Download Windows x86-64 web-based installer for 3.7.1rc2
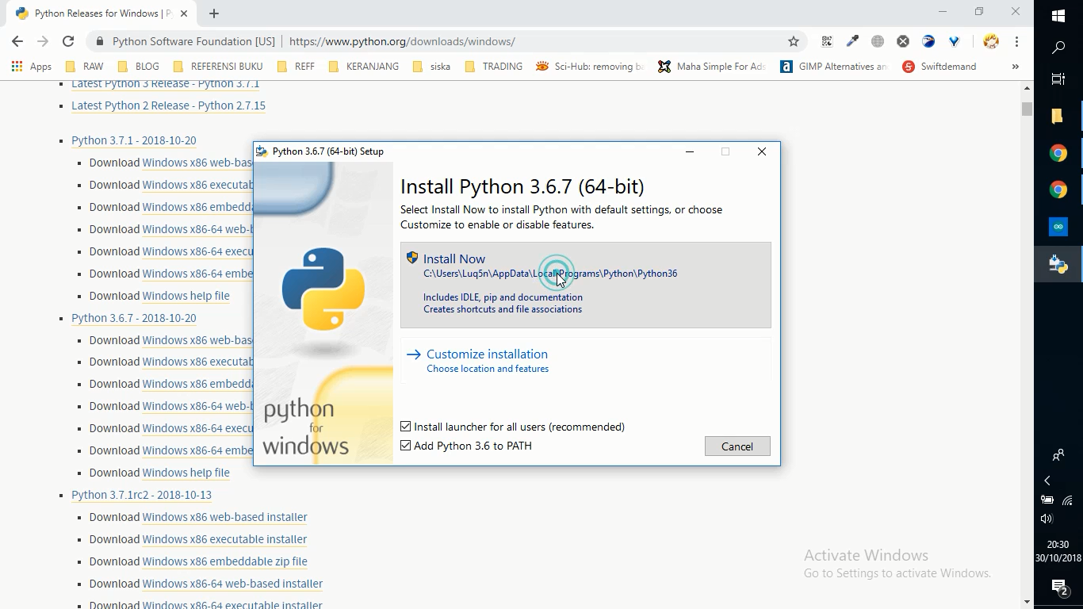This screenshot has width=1083, height=609. pyautogui.click(x=232, y=584)
